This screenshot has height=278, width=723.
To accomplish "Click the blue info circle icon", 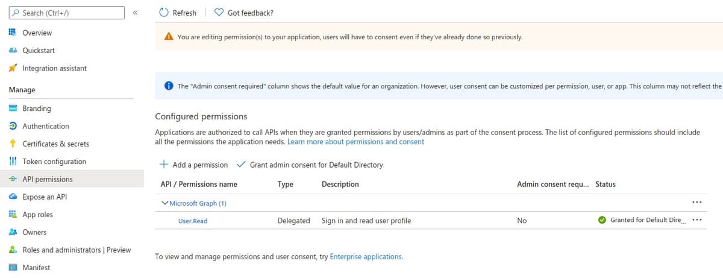I will coord(169,86).
